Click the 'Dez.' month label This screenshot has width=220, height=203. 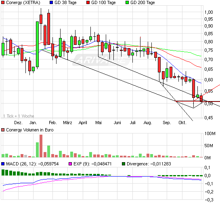click(18, 123)
